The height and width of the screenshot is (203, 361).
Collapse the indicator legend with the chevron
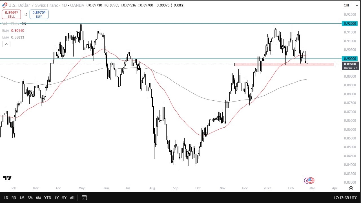(6, 44)
